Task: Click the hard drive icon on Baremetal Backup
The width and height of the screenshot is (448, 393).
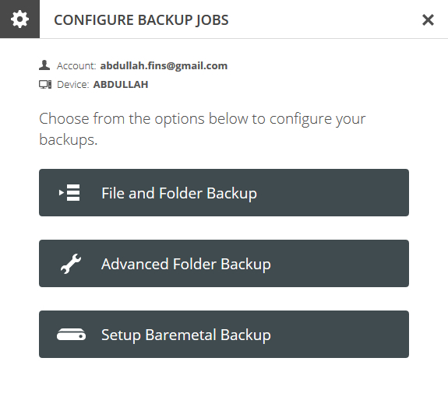Action: pyautogui.click(x=71, y=335)
